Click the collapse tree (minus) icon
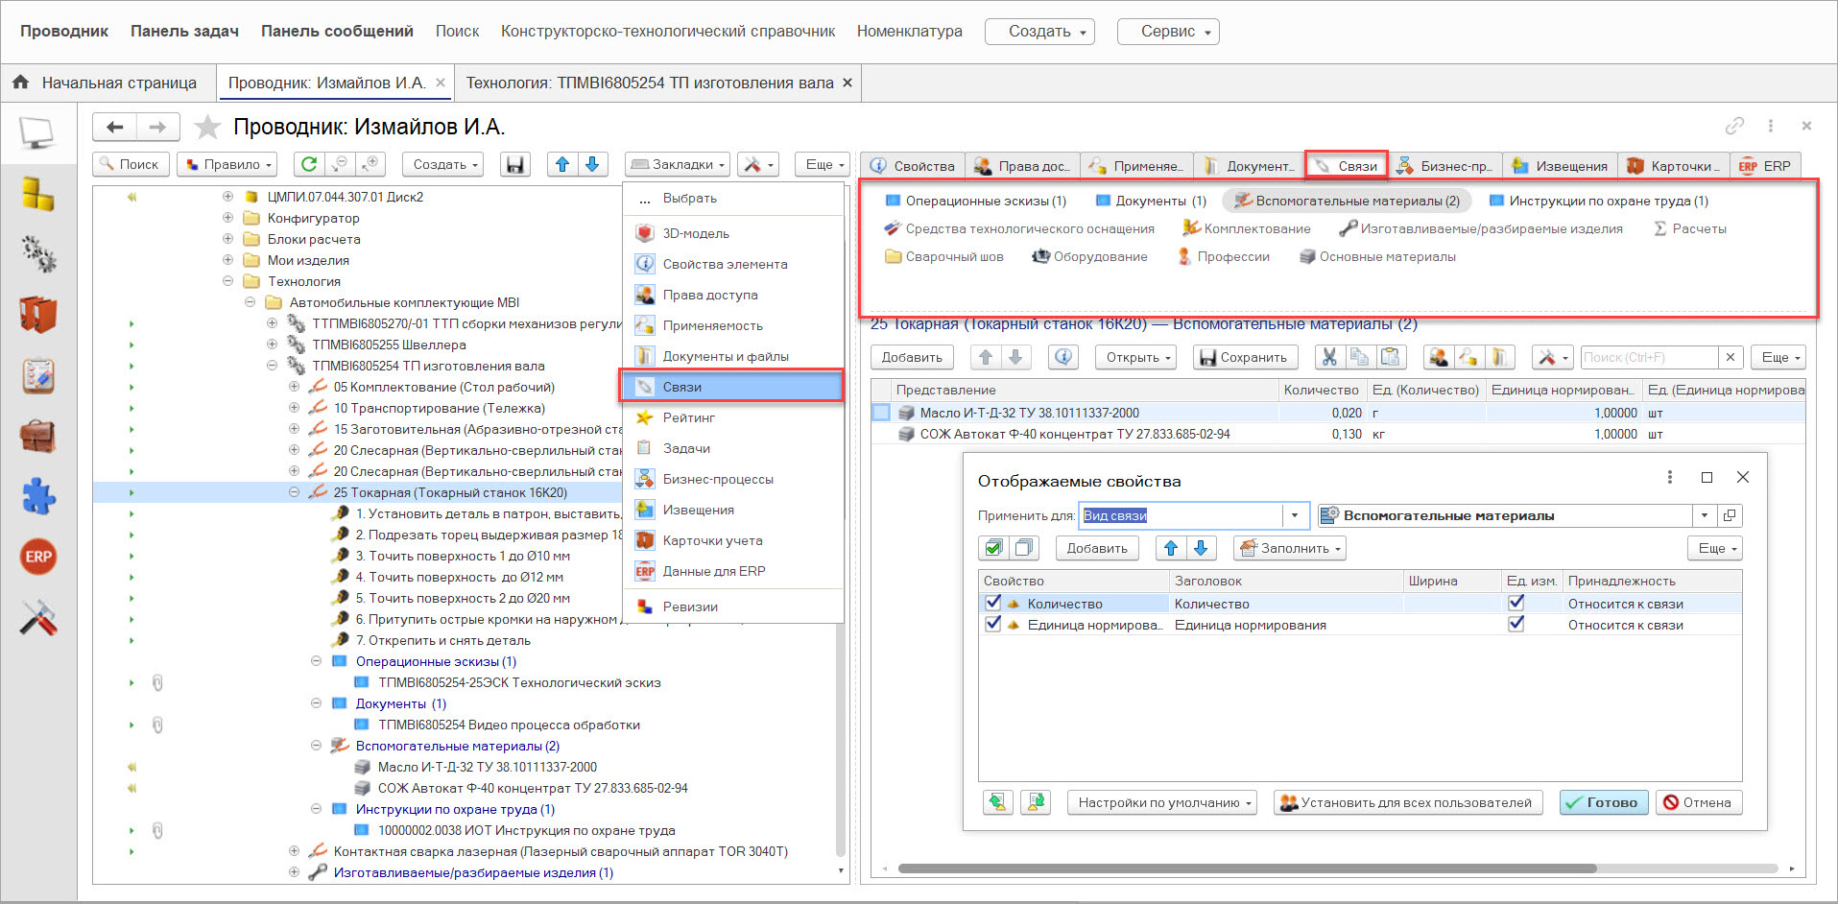The image size is (1838, 904). 340,164
